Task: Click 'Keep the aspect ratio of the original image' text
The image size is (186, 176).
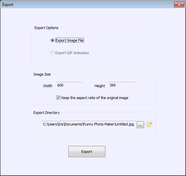Action: coord(95,98)
